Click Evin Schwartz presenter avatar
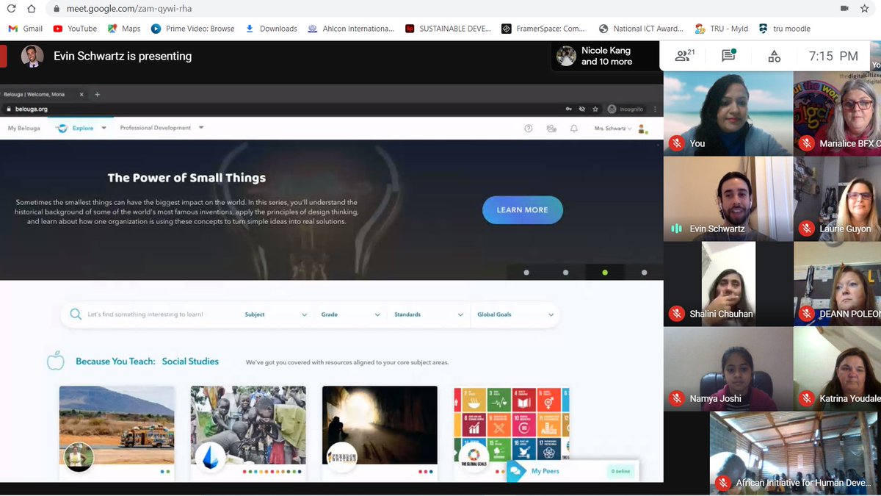Viewport: 881px width, 496px height. click(x=32, y=57)
